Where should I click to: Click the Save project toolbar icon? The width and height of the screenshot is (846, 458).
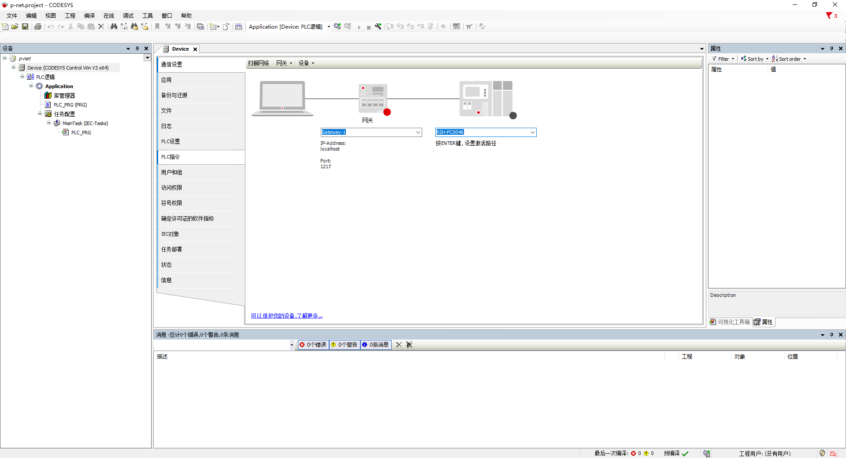click(25, 26)
